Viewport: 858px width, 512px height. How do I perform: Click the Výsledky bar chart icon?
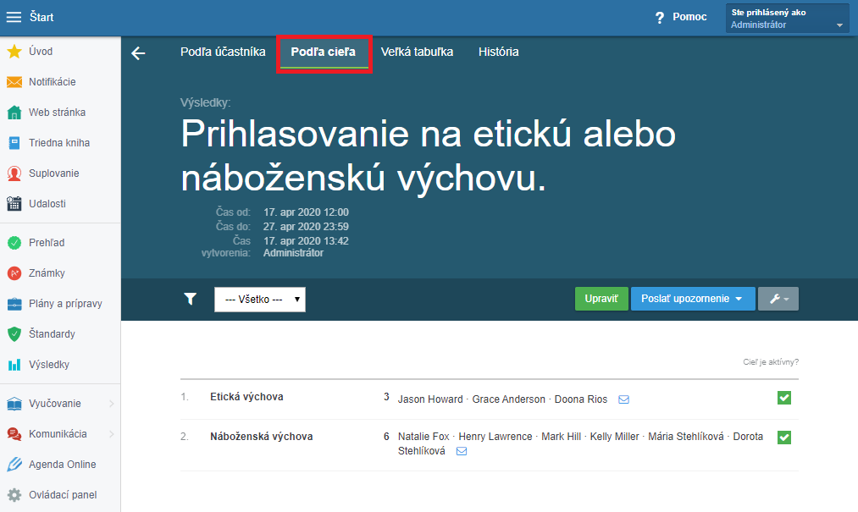14,364
